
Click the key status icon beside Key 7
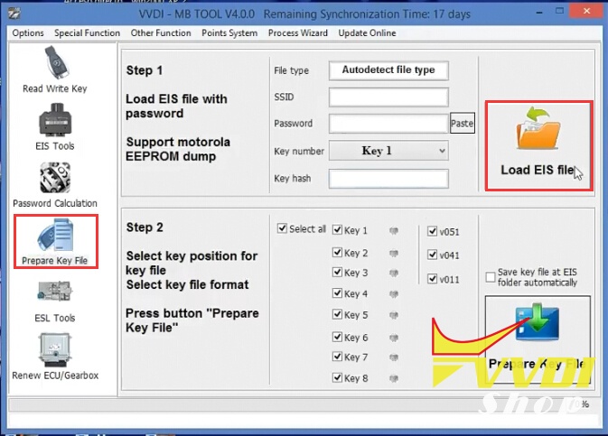(x=394, y=357)
